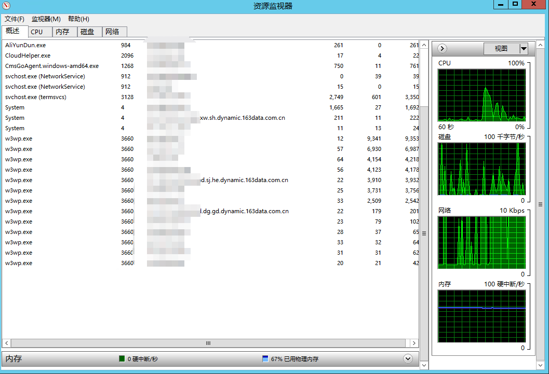Click the 67% 已用物理内存 label
This screenshot has height=374, width=549.
click(294, 359)
